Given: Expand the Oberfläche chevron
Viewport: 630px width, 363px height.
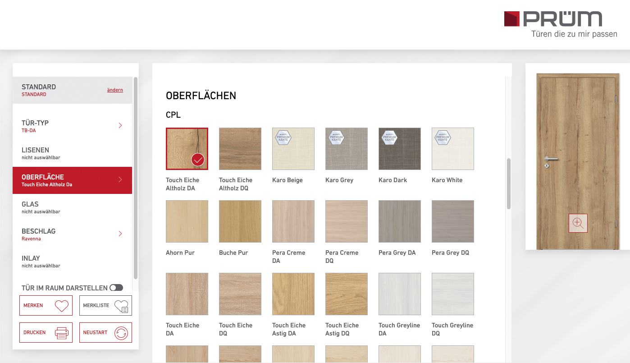Looking at the screenshot, I should pos(120,179).
